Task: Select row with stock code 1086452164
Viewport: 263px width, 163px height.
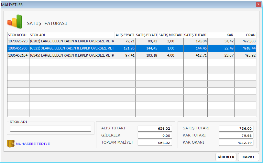Action: pyautogui.click(x=18, y=56)
